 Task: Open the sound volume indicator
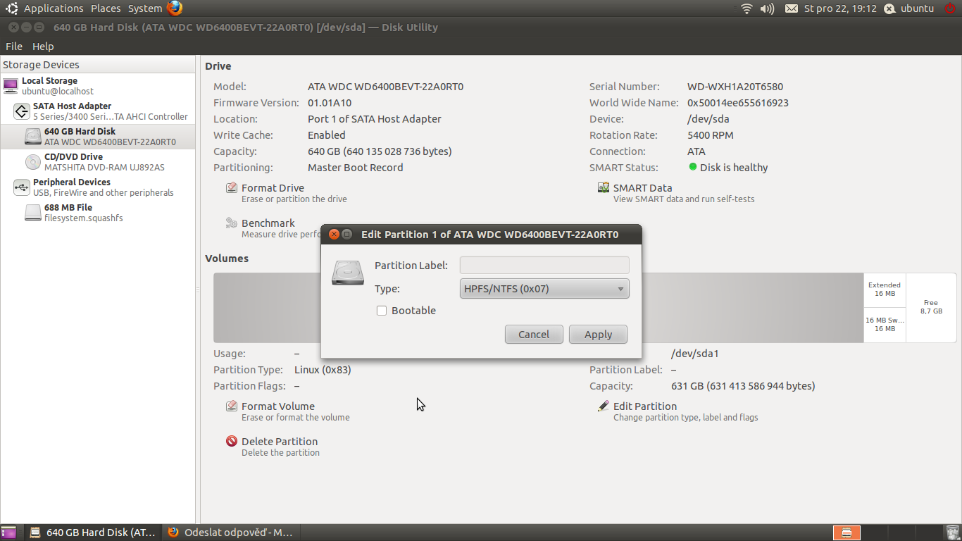(768, 8)
